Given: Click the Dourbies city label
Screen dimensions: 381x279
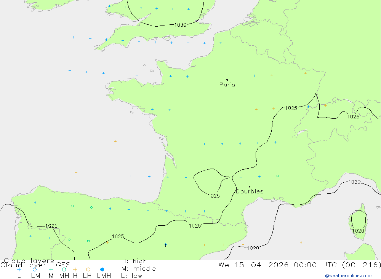Looking at the screenshot, I should [x=250, y=191].
